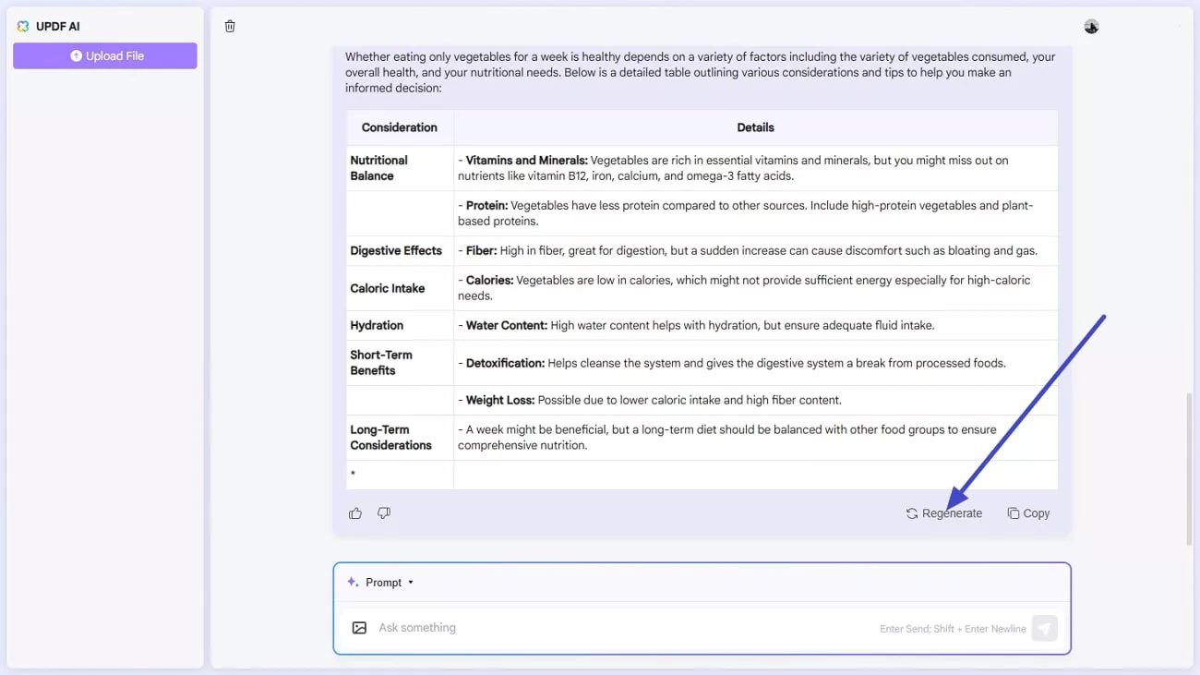Click the UPDF AI logo icon
Screen dimensions: 1200x675
tap(23, 26)
